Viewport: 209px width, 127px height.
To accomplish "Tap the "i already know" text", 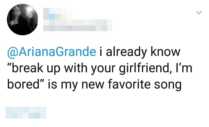I will pyautogui.click(x=140, y=52).
